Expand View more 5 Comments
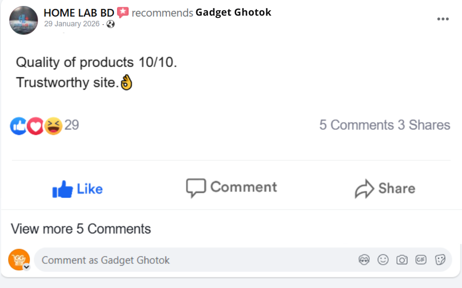The height and width of the screenshot is (288, 462). (81, 229)
